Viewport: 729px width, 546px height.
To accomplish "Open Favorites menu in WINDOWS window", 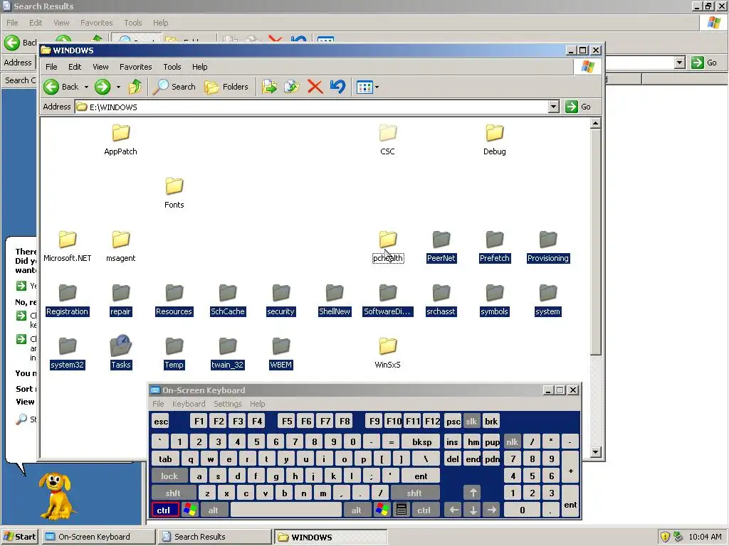I will (136, 67).
